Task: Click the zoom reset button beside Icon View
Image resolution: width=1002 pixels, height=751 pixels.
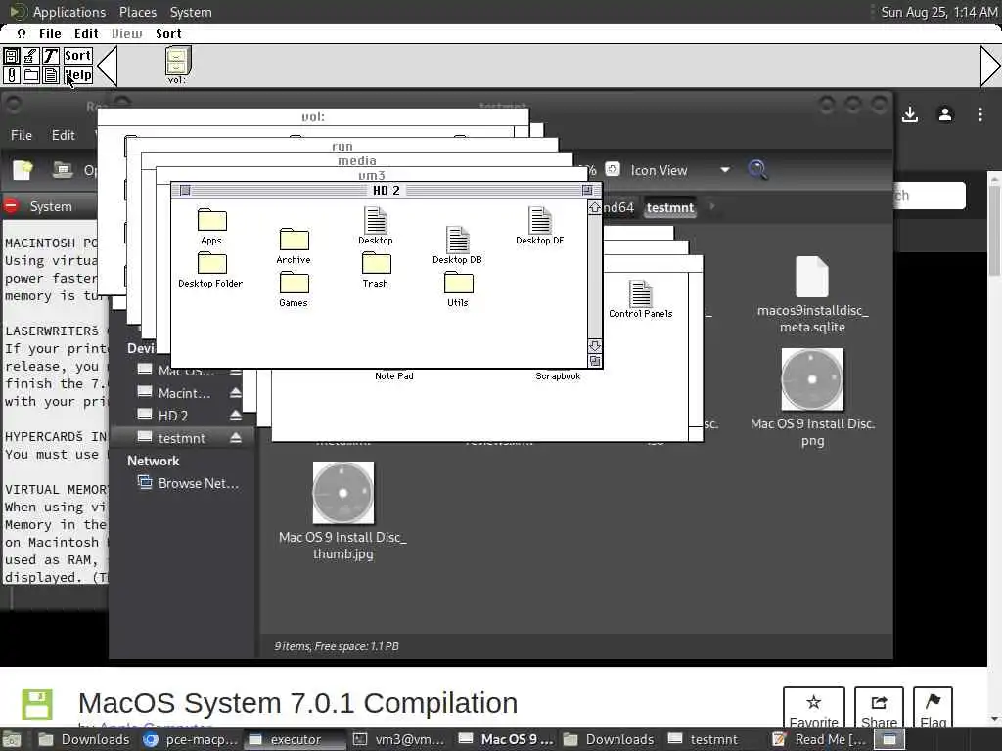Action: [x=613, y=169]
